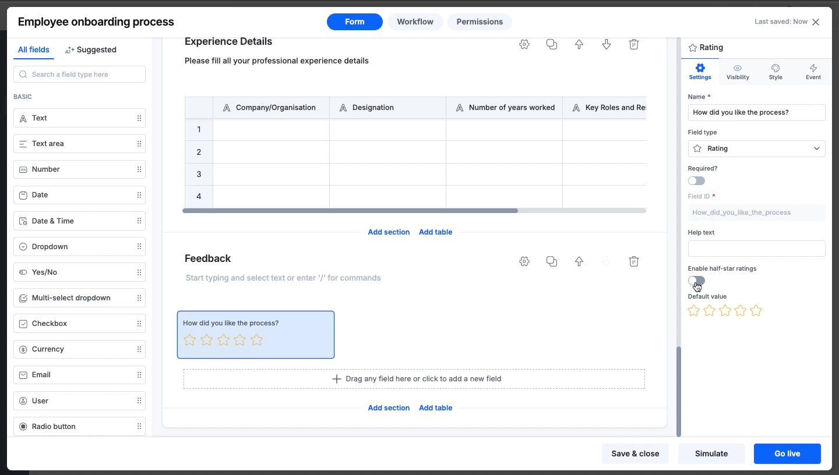Toggle the Required switch
Screen dimensions: 839x475
(696, 181)
